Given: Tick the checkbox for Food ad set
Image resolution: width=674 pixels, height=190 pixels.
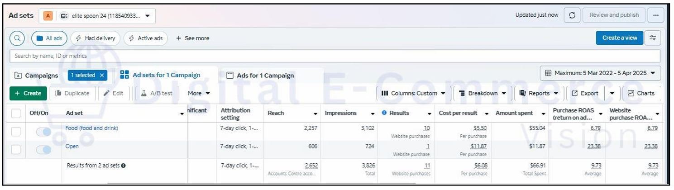Looking at the screenshot, I should tap(16, 132).
